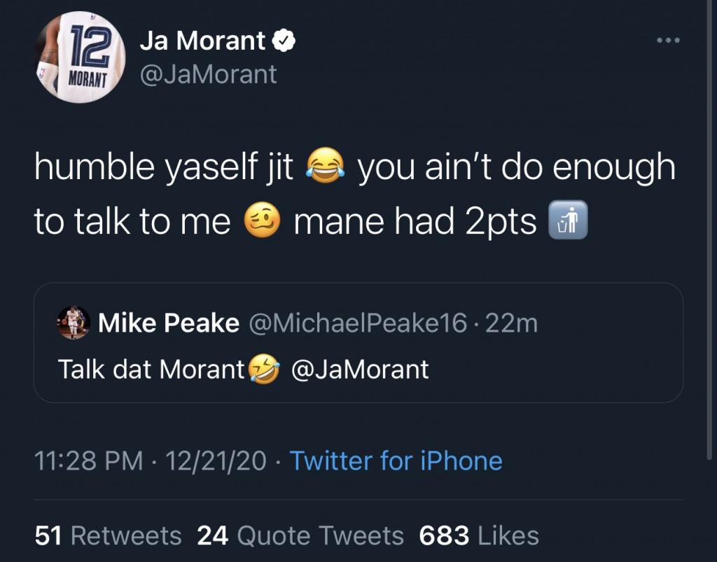Click the @JaMorant handle under the name
The height and width of the screenshot is (562, 717).
click(209, 74)
